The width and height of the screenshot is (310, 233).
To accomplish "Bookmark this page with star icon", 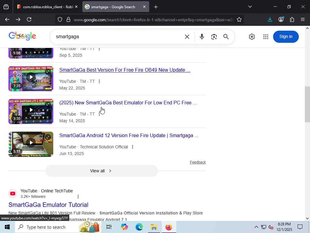I will click(x=239, y=20).
